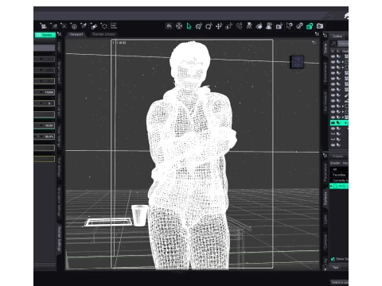Open the Cameras side tab
The height and width of the screenshot is (286, 382).
[x=325, y=242]
